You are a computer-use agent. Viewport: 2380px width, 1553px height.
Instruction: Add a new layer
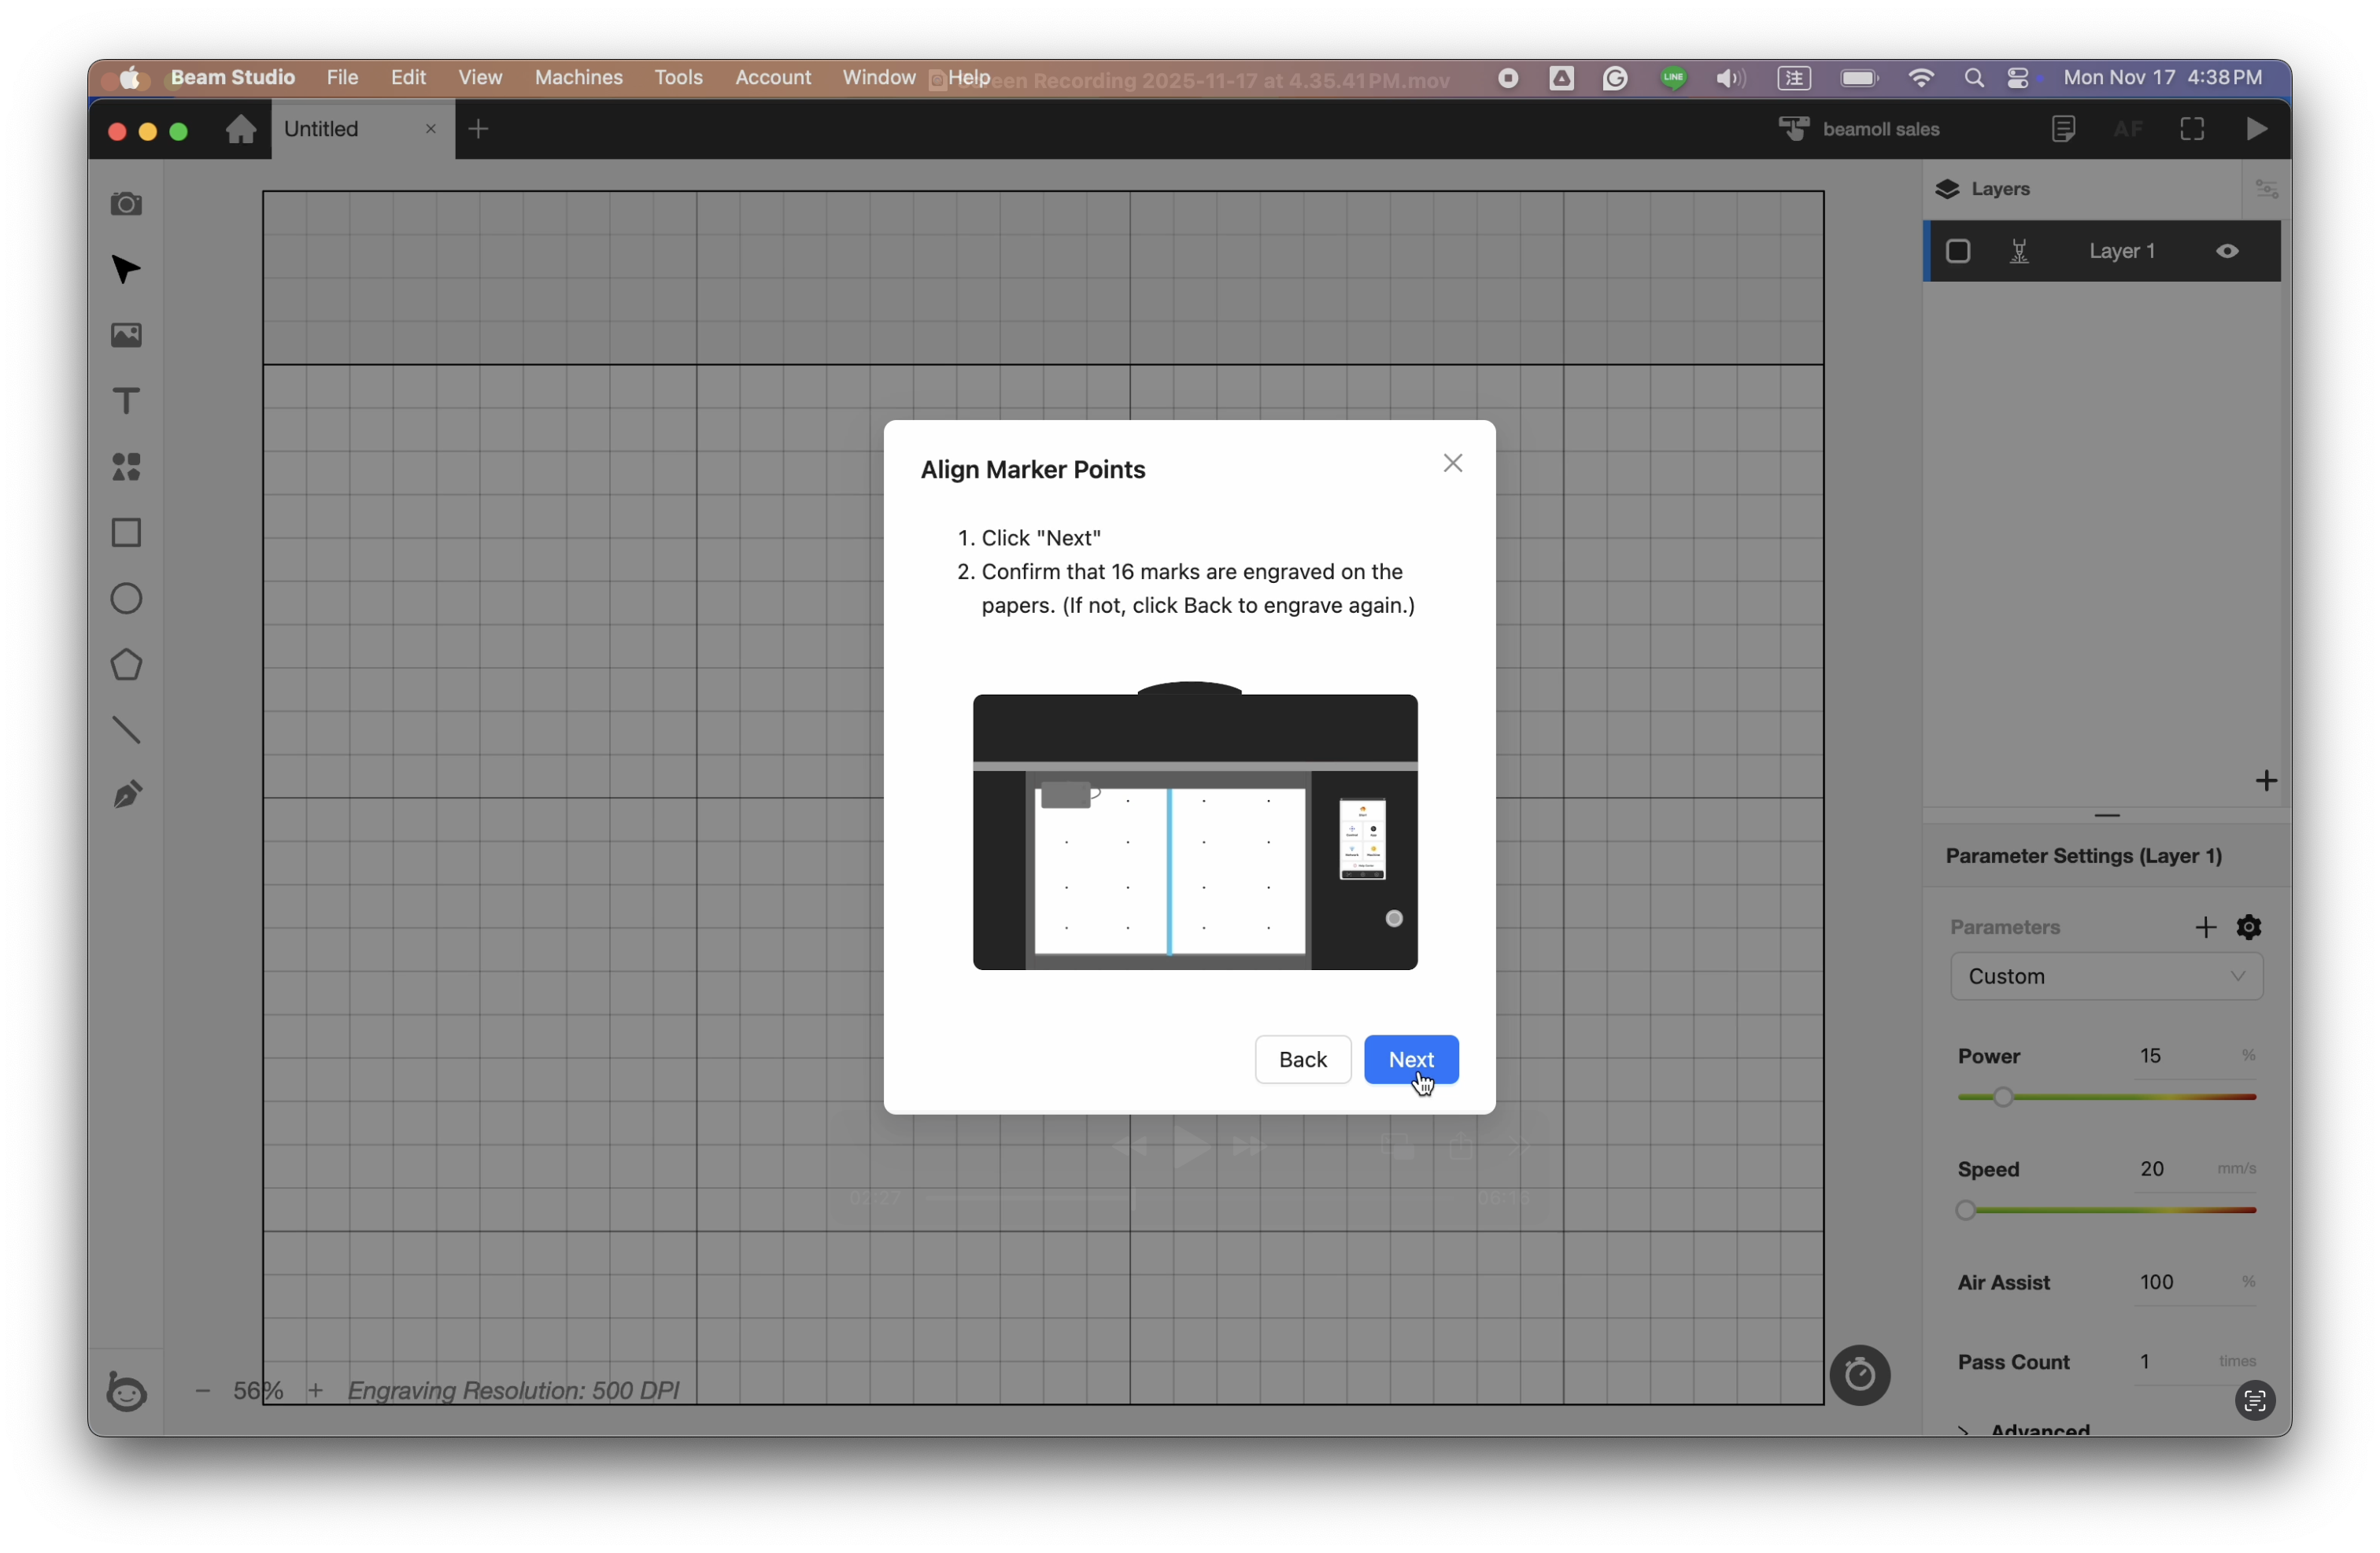[2266, 780]
